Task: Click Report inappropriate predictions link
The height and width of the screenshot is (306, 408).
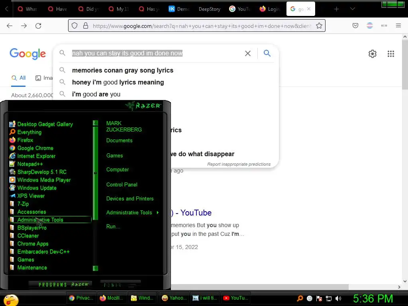Action: pyautogui.click(x=239, y=164)
